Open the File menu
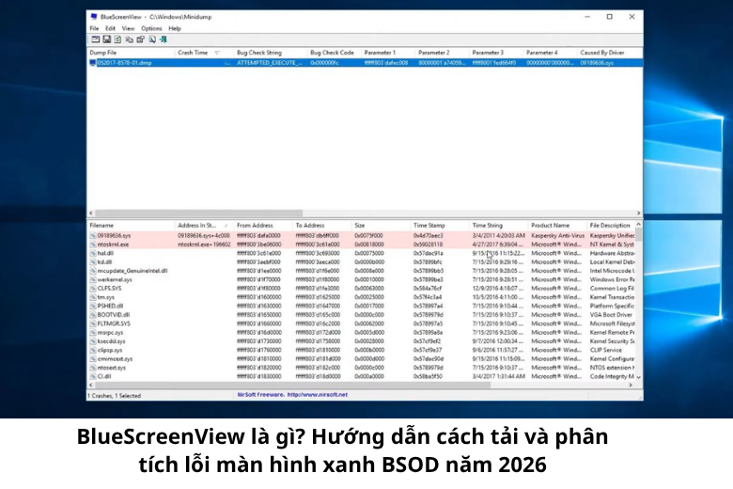The width and height of the screenshot is (733, 489). [x=94, y=28]
